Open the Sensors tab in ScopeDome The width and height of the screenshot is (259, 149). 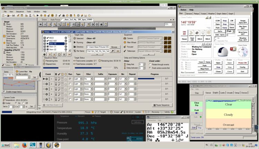coord(189,14)
